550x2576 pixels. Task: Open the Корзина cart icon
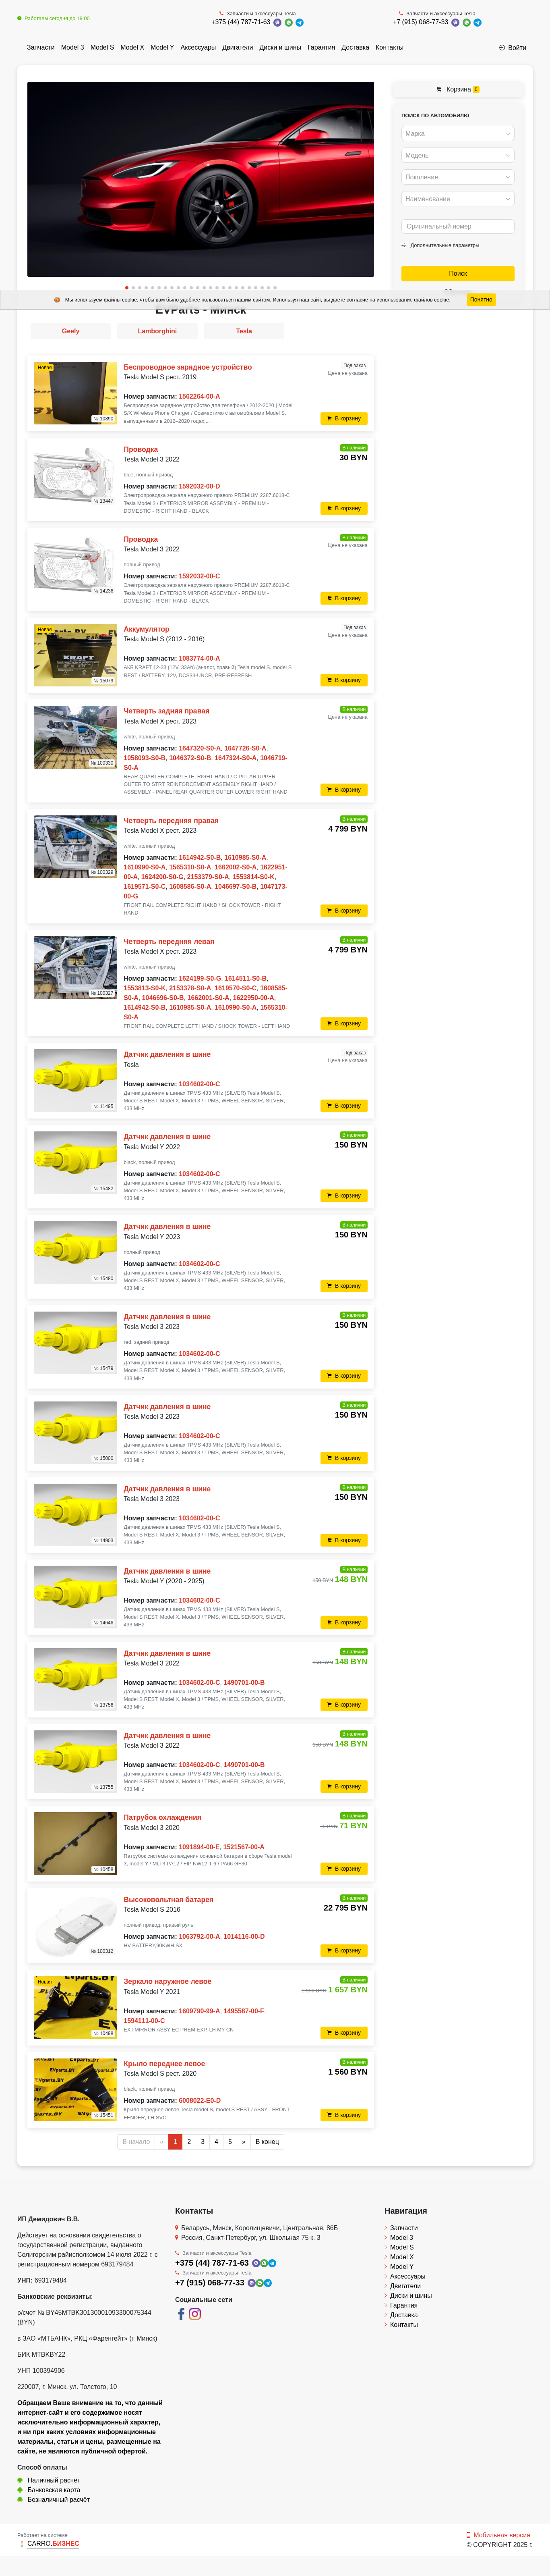439,89
